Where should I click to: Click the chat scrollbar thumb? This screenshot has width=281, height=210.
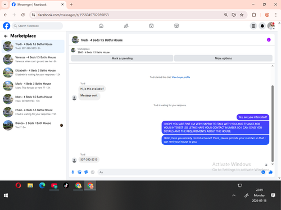click(273, 124)
